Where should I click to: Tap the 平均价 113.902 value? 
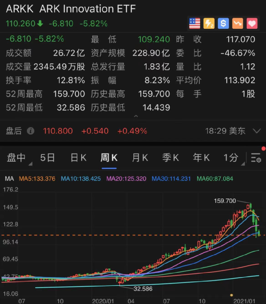pyautogui.click(x=240, y=80)
